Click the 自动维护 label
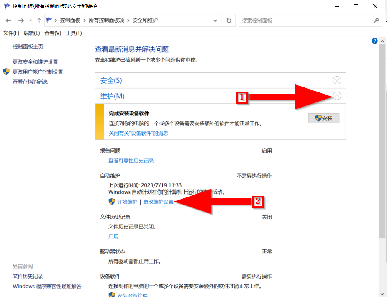 [x=110, y=176]
